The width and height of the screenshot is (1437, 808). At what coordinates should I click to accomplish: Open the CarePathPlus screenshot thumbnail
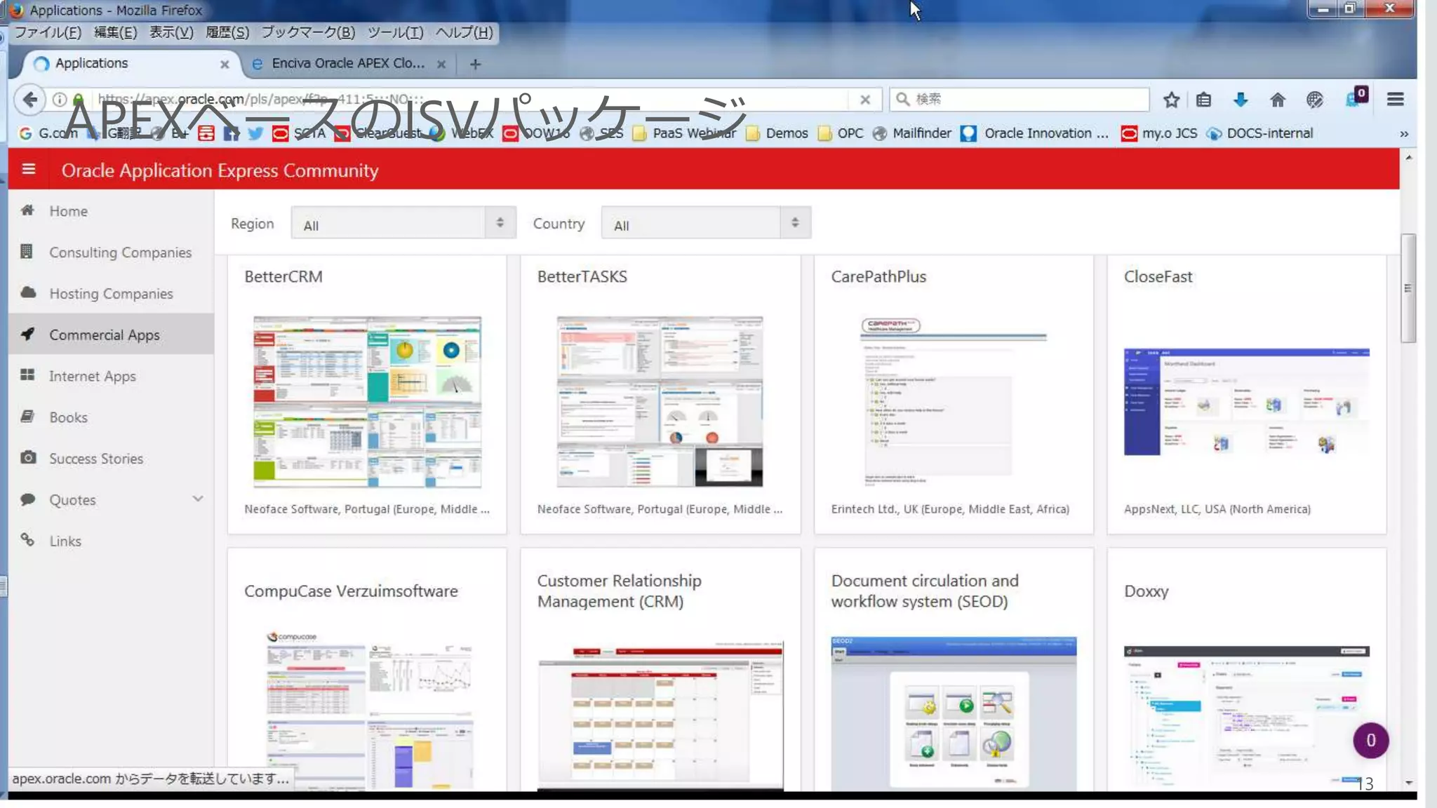[954, 402]
